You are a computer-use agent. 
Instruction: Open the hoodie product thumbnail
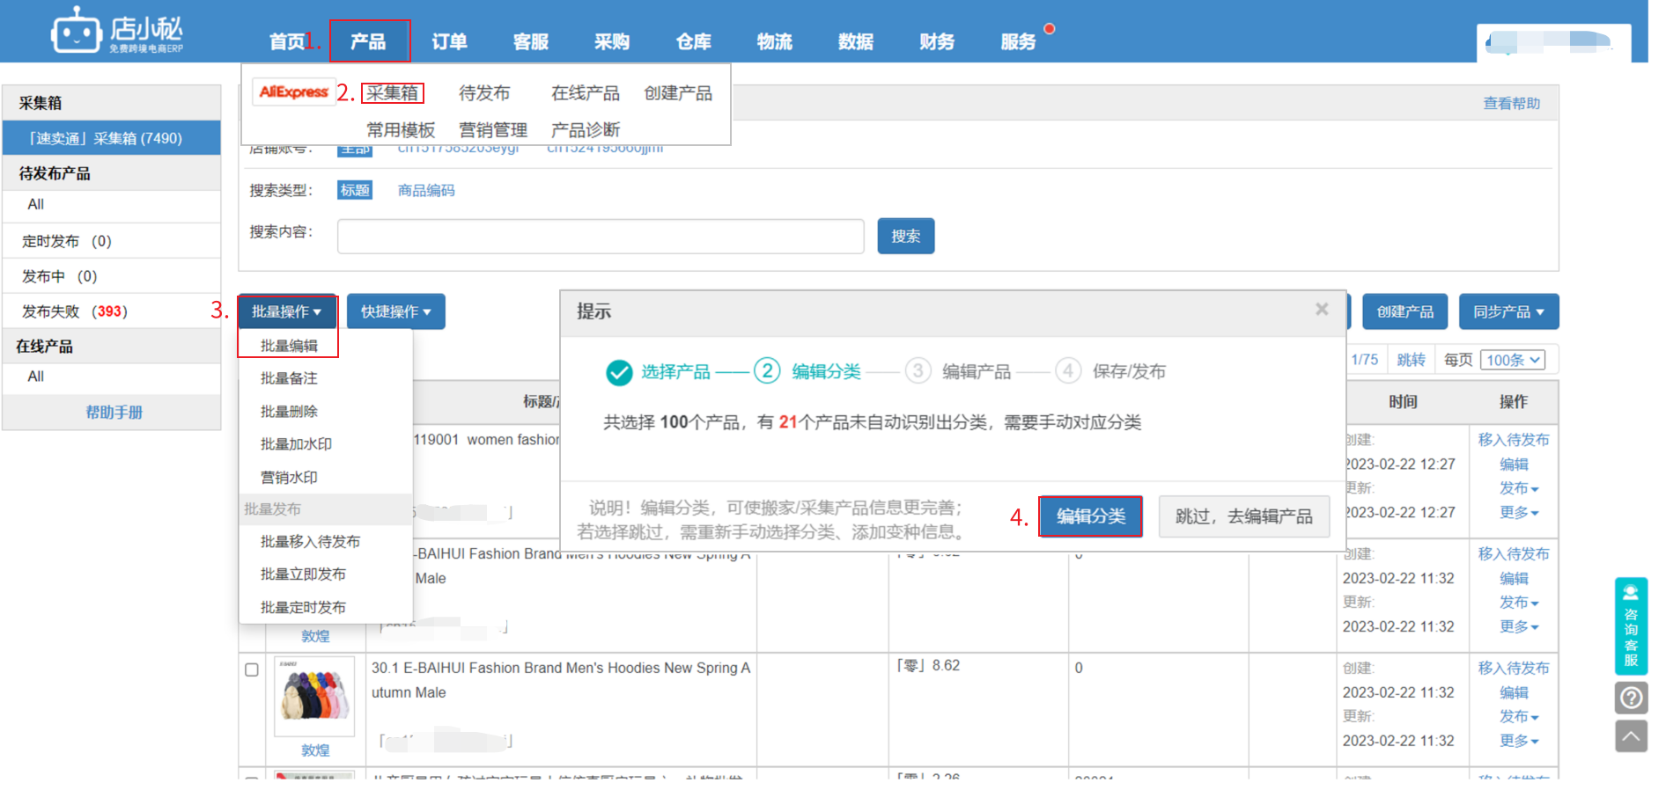(x=314, y=696)
